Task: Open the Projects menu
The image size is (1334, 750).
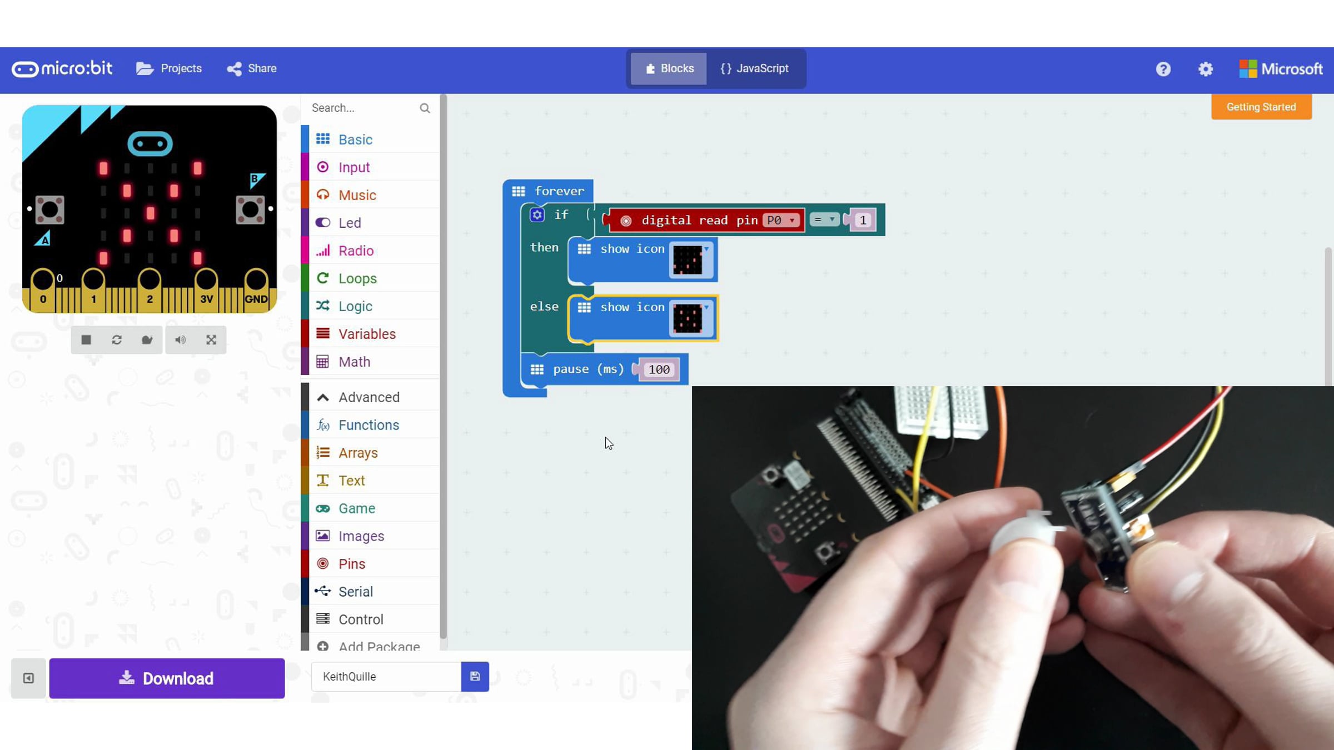Action: pyautogui.click(x=169, y=68)
